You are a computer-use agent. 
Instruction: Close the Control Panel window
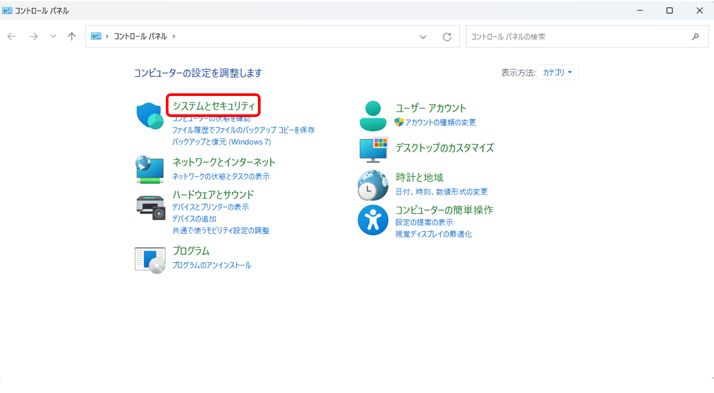tap(700, 11)
